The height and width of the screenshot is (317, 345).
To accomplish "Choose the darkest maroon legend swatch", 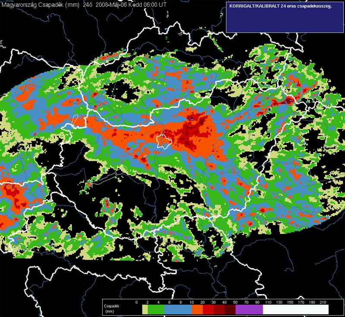I will coord(230,310).
